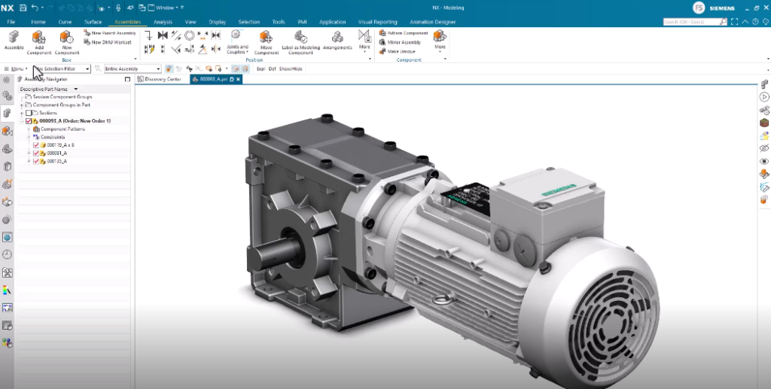This screenshot has width=771, height=389.
Task: Click the Save icon in the title bar
Action: point(23,7)
